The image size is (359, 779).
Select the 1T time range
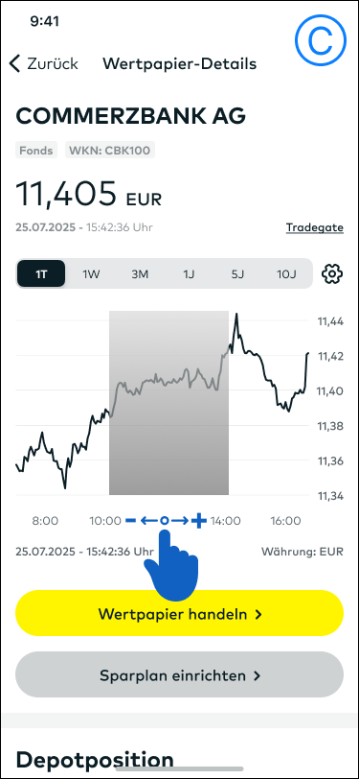click(41, 273)
